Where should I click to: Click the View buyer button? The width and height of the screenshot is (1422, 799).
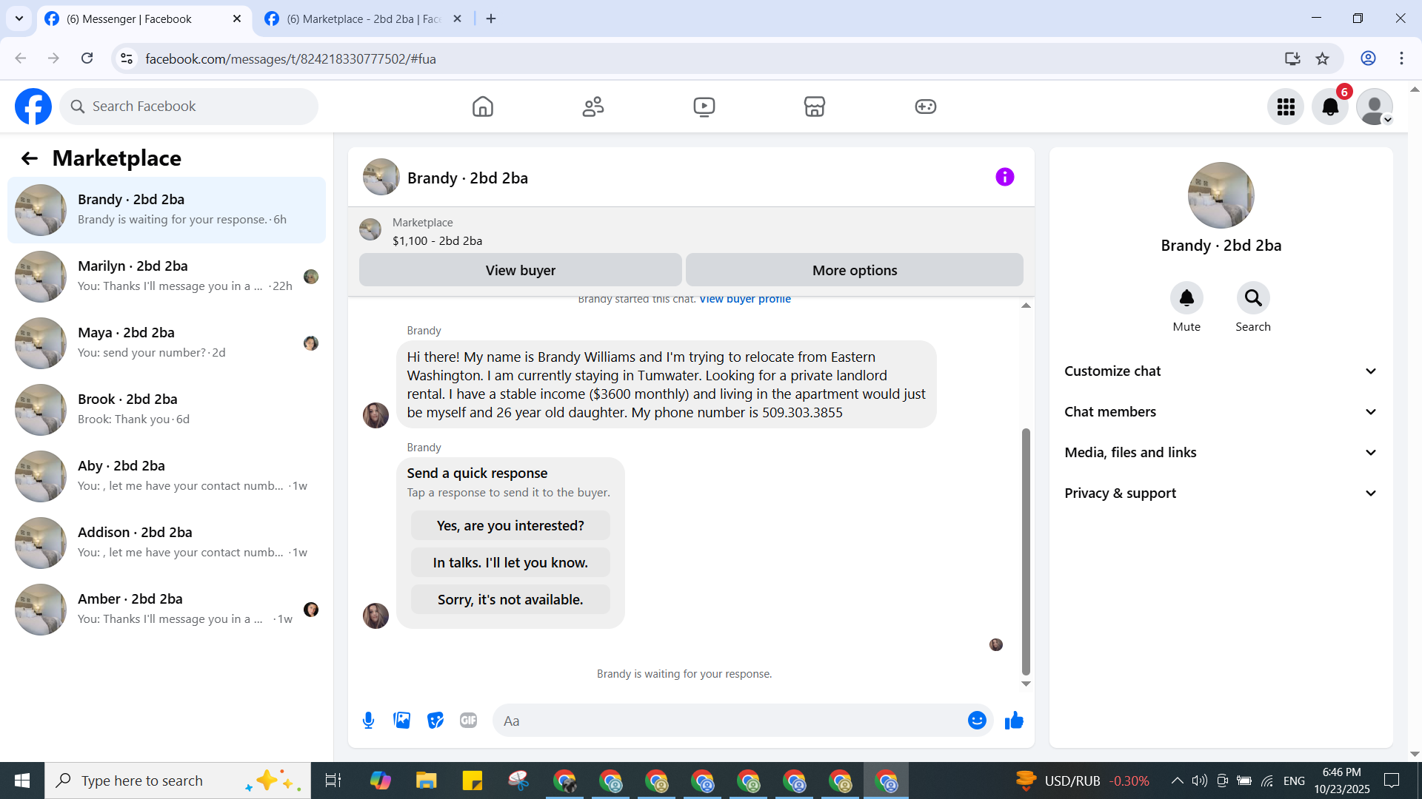coord(520,271)
